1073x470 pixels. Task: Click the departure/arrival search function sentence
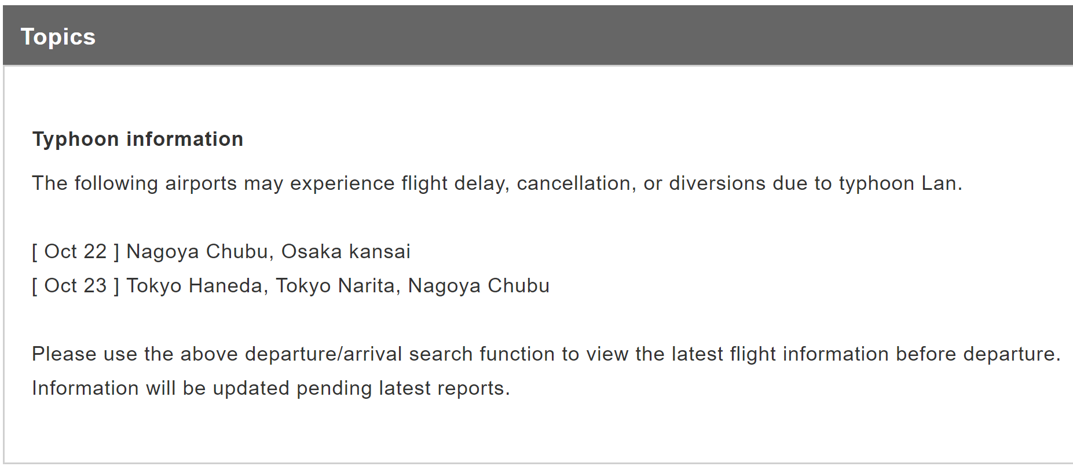(x=546, y=354)
